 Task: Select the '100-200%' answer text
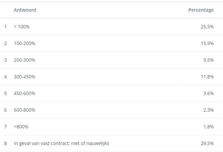pos(24,43)
